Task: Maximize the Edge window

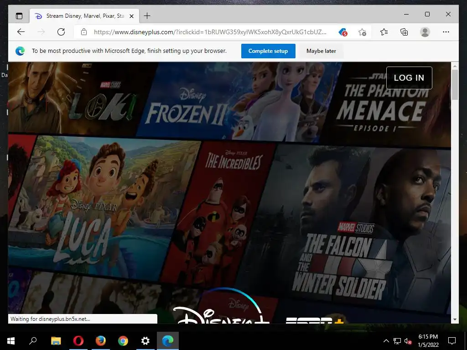Action: [427, 14]
